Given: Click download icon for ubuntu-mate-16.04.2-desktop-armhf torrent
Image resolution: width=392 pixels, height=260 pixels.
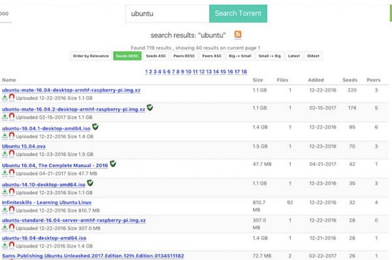Looking at the screenshot, I should click(x=5, y=117).
